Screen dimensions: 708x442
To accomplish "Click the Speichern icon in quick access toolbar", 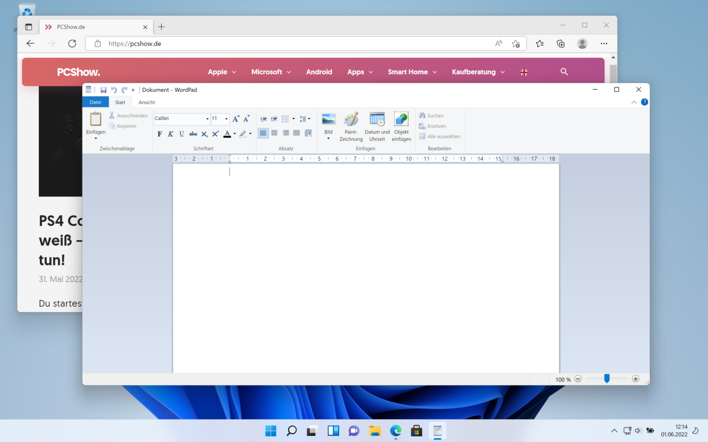I will 103,89.
